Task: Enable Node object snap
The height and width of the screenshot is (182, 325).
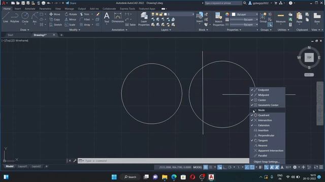Action: click(268, 110)
